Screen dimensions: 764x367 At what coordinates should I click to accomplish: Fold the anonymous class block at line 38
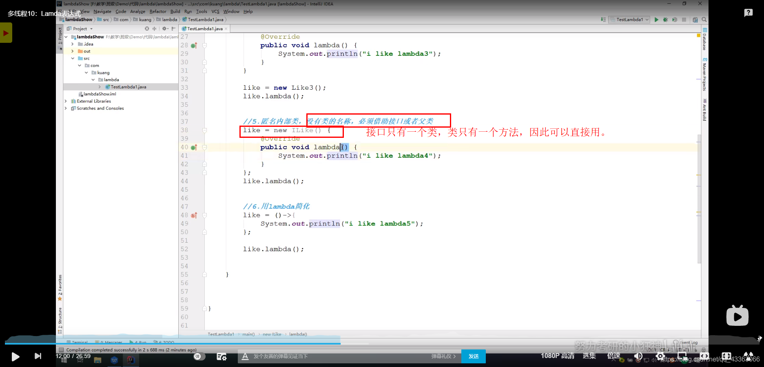coord(205,130)
